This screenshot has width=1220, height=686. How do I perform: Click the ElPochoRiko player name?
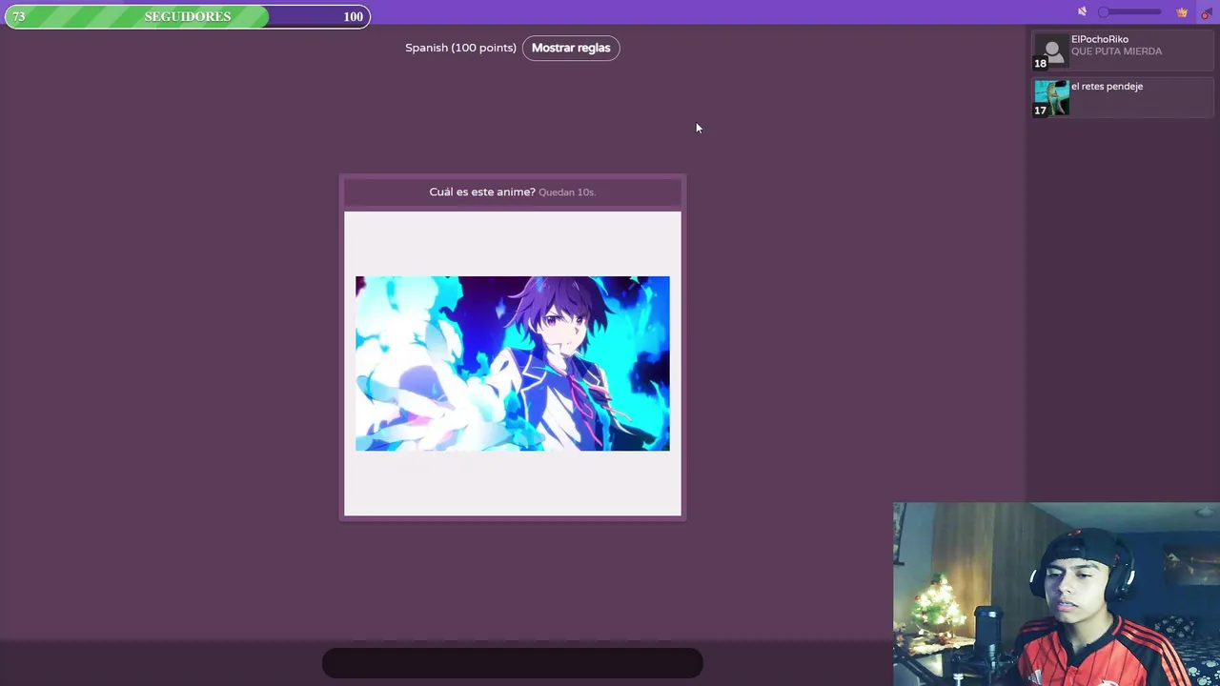click(x=1099, y=40)
